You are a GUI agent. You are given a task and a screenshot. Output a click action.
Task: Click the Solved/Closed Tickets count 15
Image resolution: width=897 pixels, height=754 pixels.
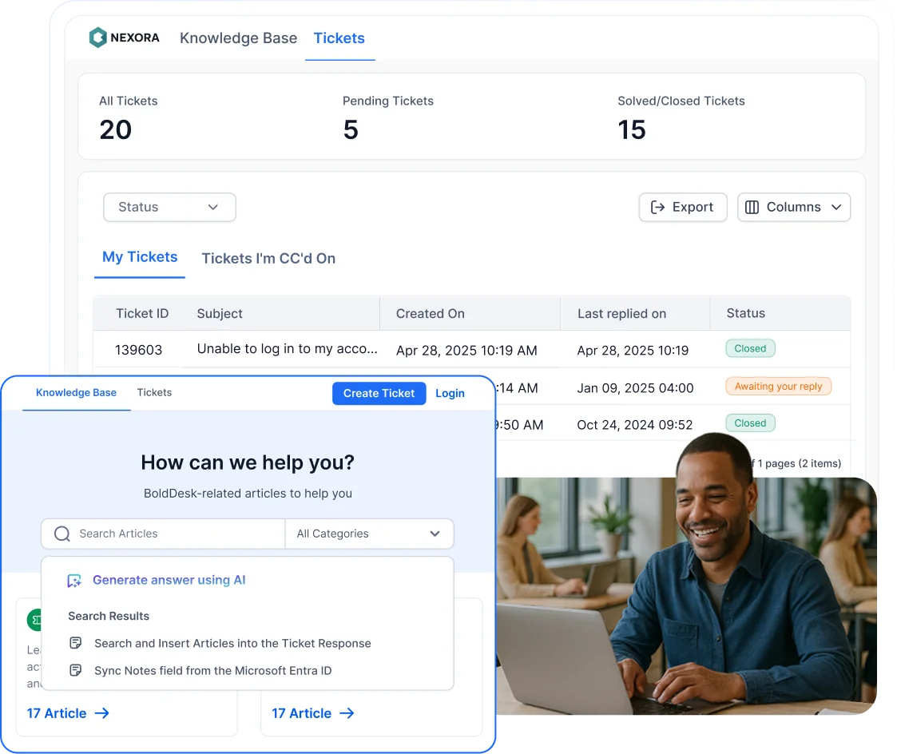click(632, 129)
